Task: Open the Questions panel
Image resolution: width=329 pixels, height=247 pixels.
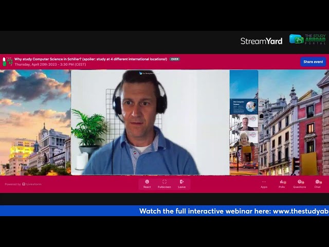Action: pyautogui.click(x=299, y=184)
